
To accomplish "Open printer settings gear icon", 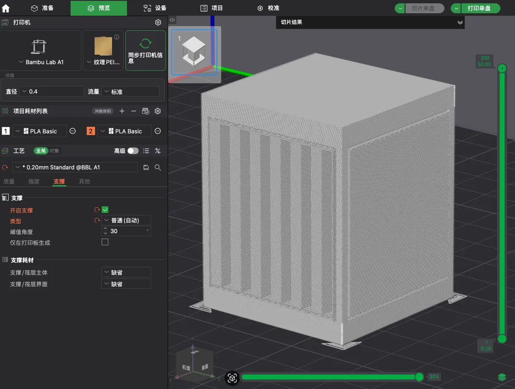I will [x=158, y=22].
